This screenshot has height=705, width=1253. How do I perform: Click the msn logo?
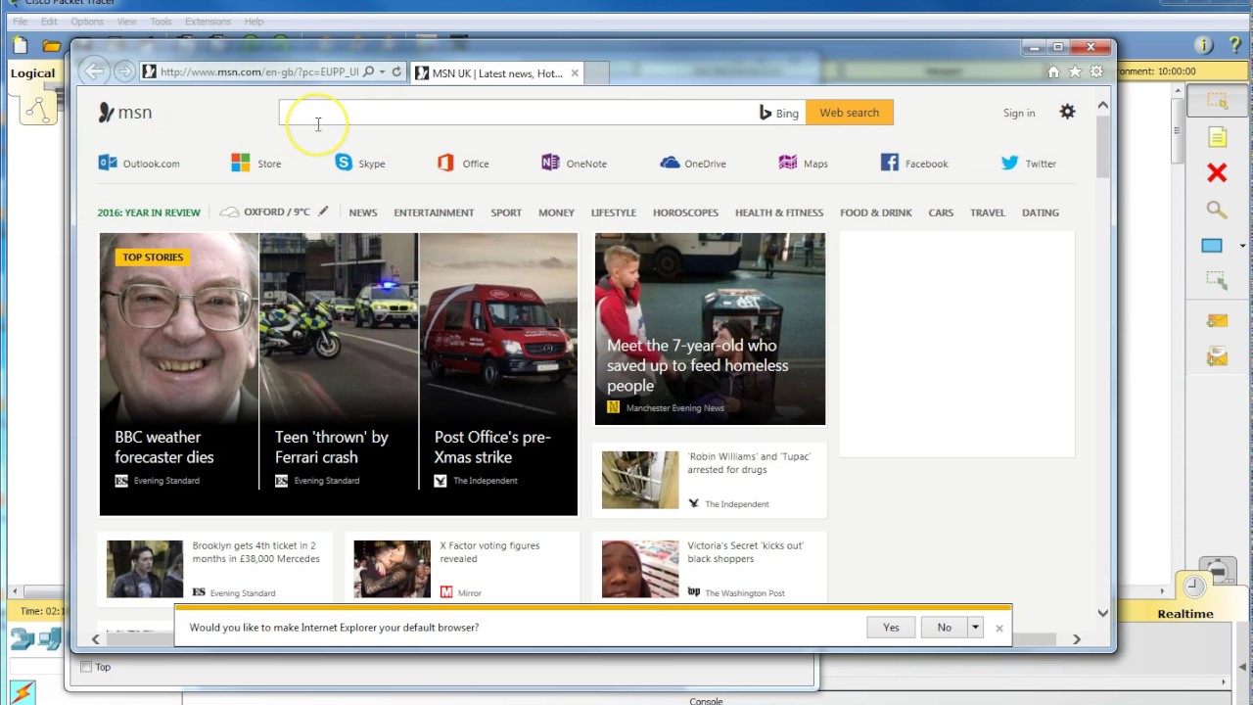tap(125, 113)
